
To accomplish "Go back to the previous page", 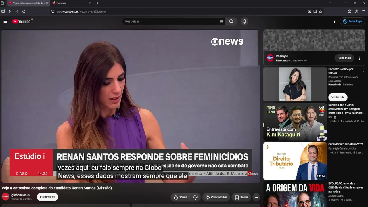I will point(10,11).
